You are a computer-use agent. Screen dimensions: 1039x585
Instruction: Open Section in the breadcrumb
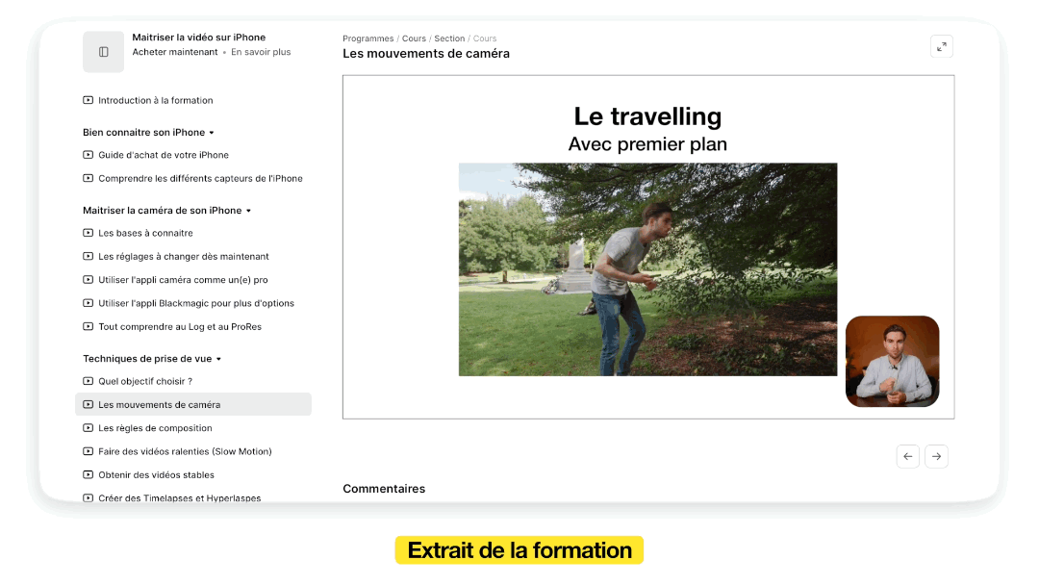point(449,38)
